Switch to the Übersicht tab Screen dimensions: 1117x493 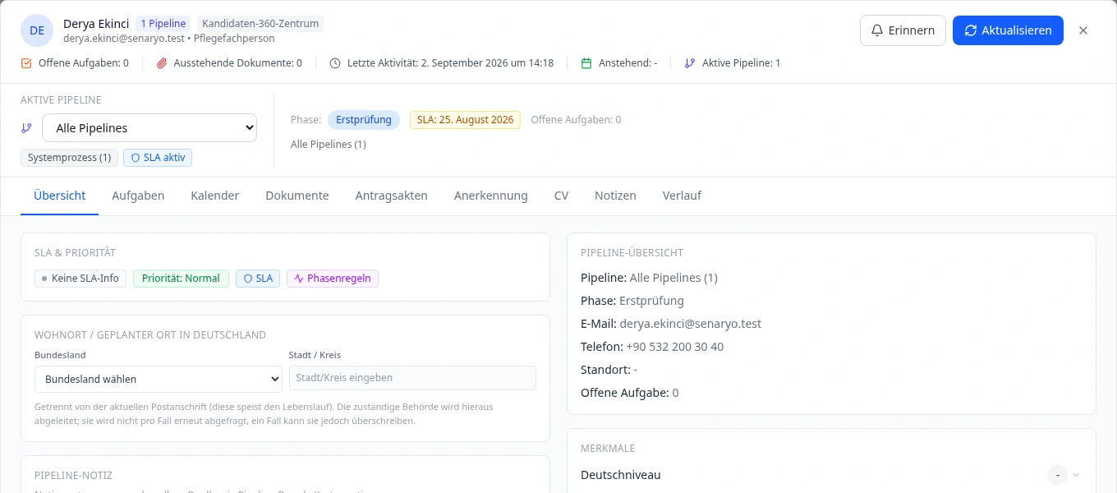(60, 196)
